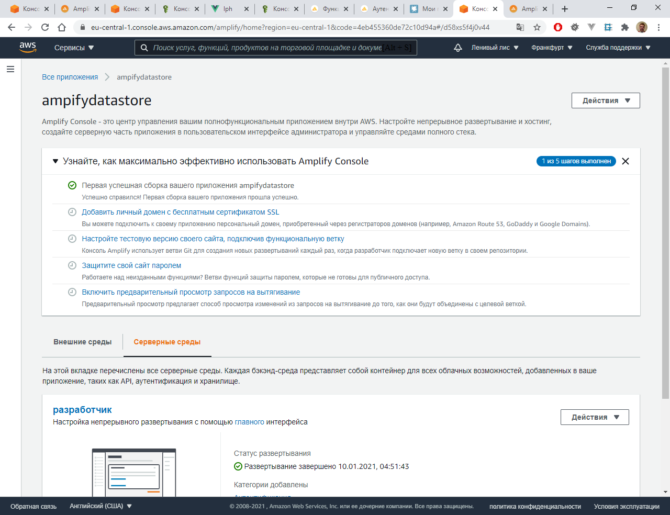Click 'Первая успешная сборка вашего приложения ampifydatastore'
Screen dimensions: 670x515
pos(188,185)
